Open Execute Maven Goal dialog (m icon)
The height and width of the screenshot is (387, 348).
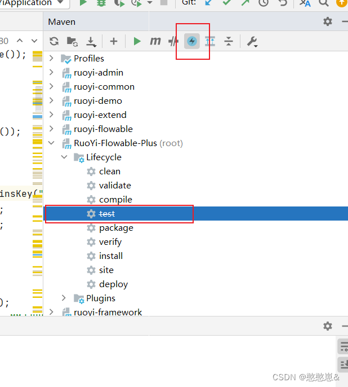tap(155, 41)
